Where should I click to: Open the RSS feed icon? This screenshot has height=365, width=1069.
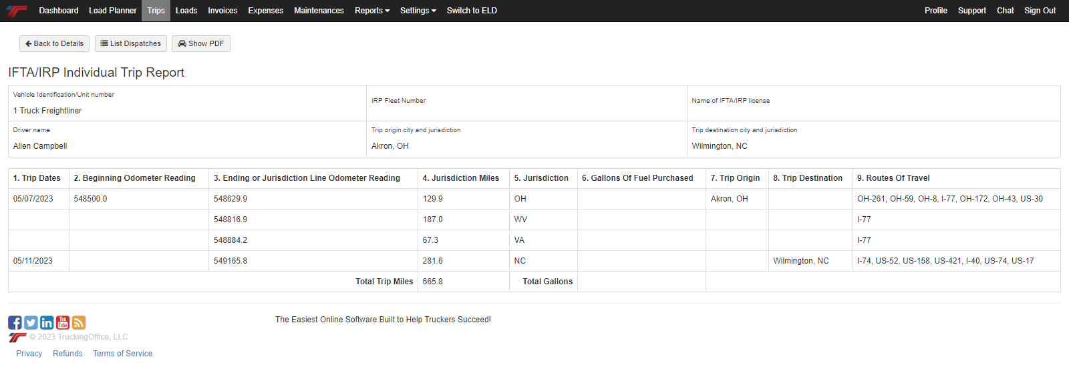click(x=79, y=323)
